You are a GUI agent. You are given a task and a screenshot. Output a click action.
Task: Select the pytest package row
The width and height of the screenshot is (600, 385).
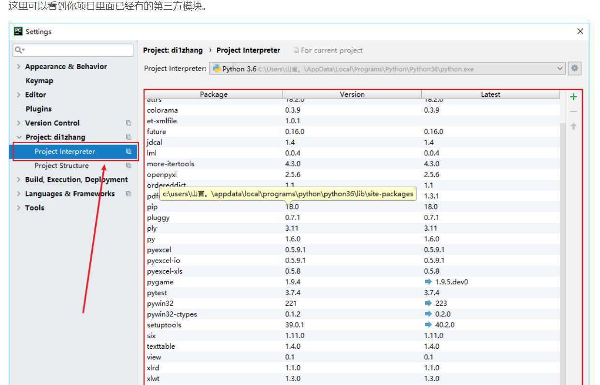coord(352,293)
